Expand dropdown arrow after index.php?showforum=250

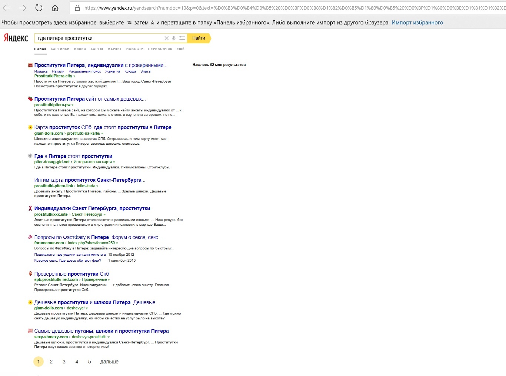(x=117, y=243)
